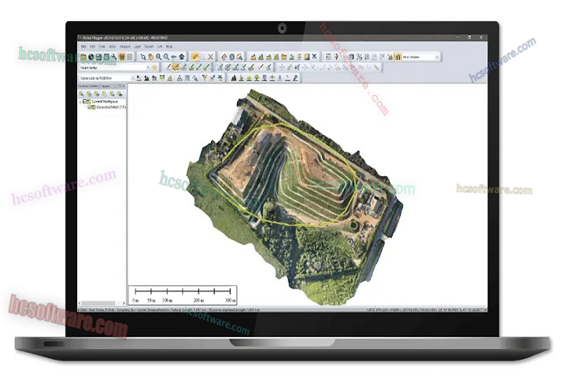
Task: Collapse the Current Workspace tree node
Action: (x=80, y=102)
